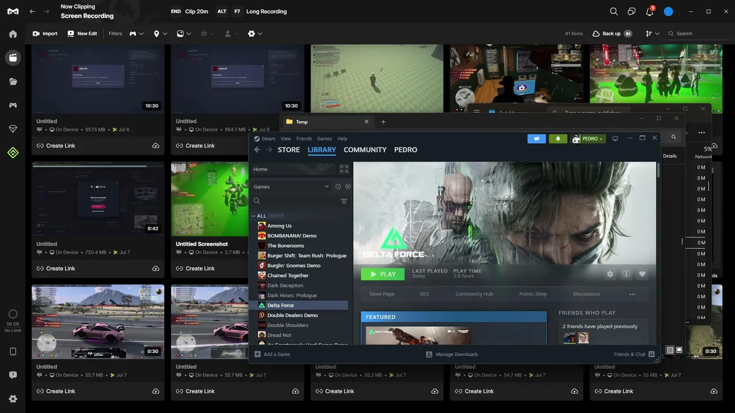
Task: Open the game filter dropdown in Medal toolbar
Action: pyautogui.click(x=136, y=34)
